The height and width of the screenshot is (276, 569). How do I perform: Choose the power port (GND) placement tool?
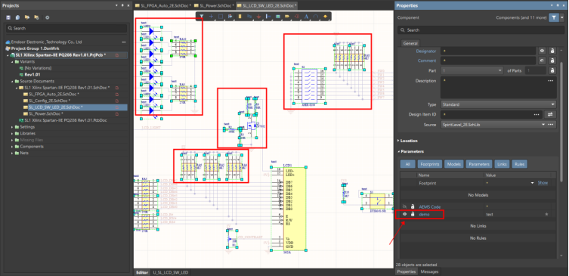[x=258, y=17]
